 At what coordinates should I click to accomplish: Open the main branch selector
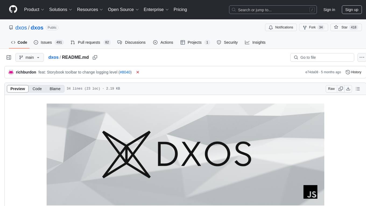pos(29,57)
